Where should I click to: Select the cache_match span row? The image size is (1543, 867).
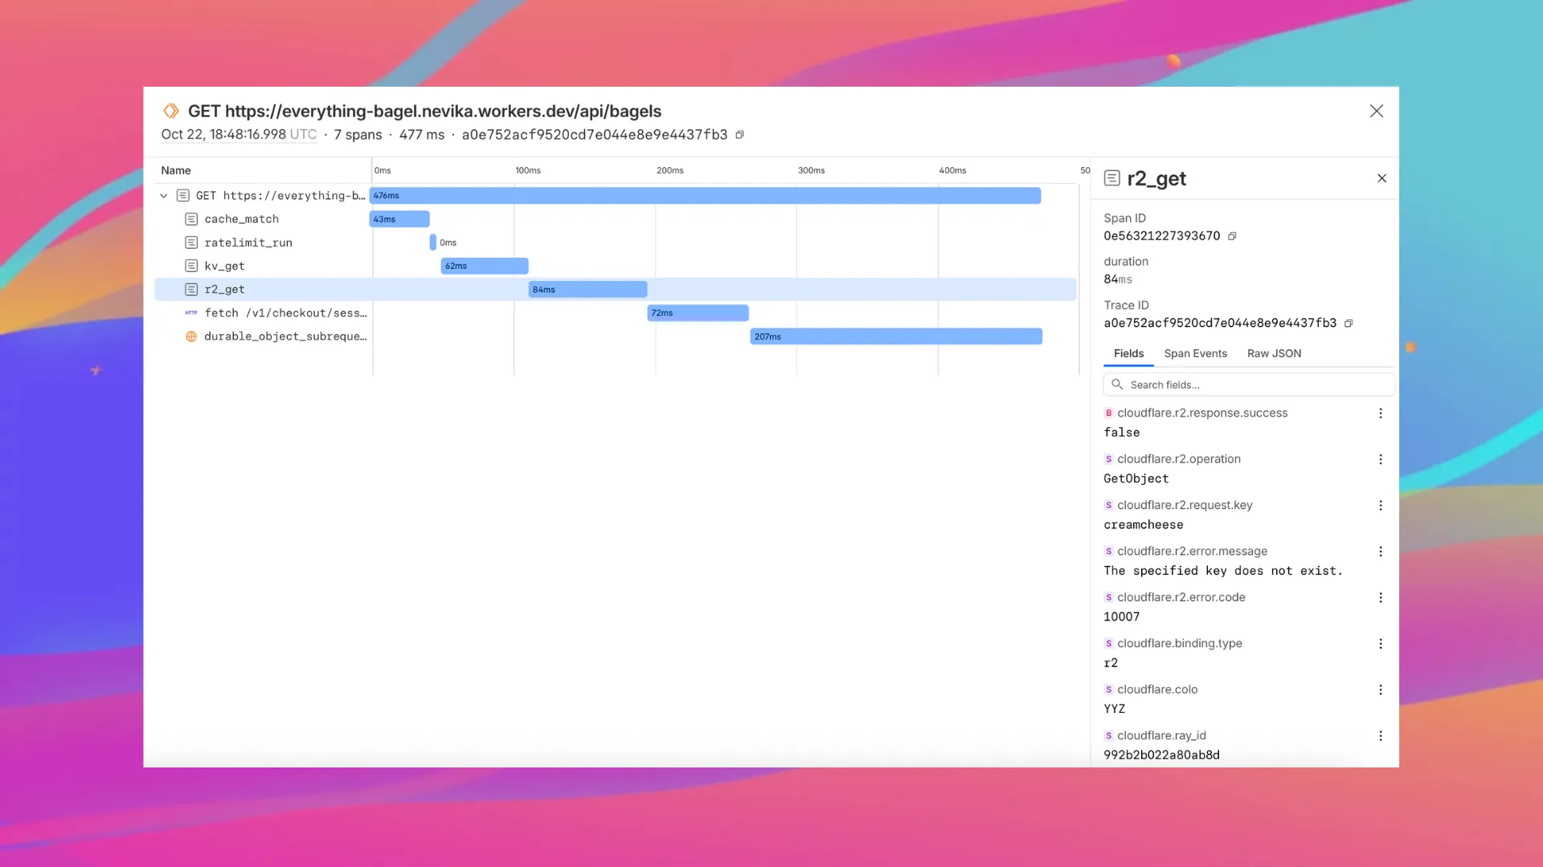pos(241,219)
